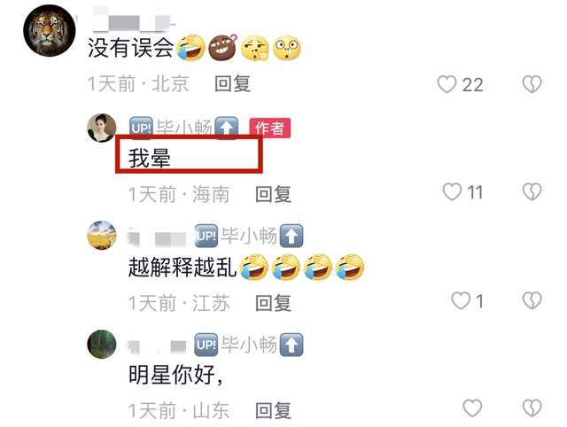Dislike the '没有误会' comment from 北京
The width and height of the screenshot is (567, 427).
[x=532, y=84]
